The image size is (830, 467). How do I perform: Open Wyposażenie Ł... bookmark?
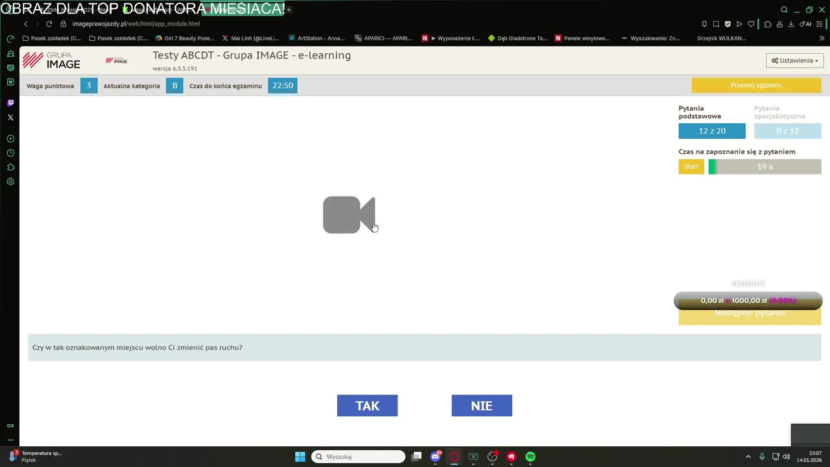coord(450,38)
